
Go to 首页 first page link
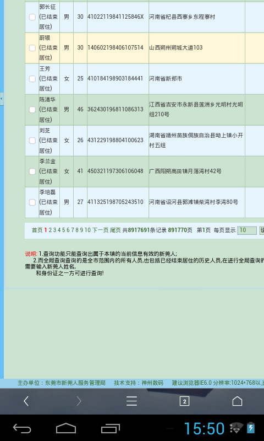37,230
